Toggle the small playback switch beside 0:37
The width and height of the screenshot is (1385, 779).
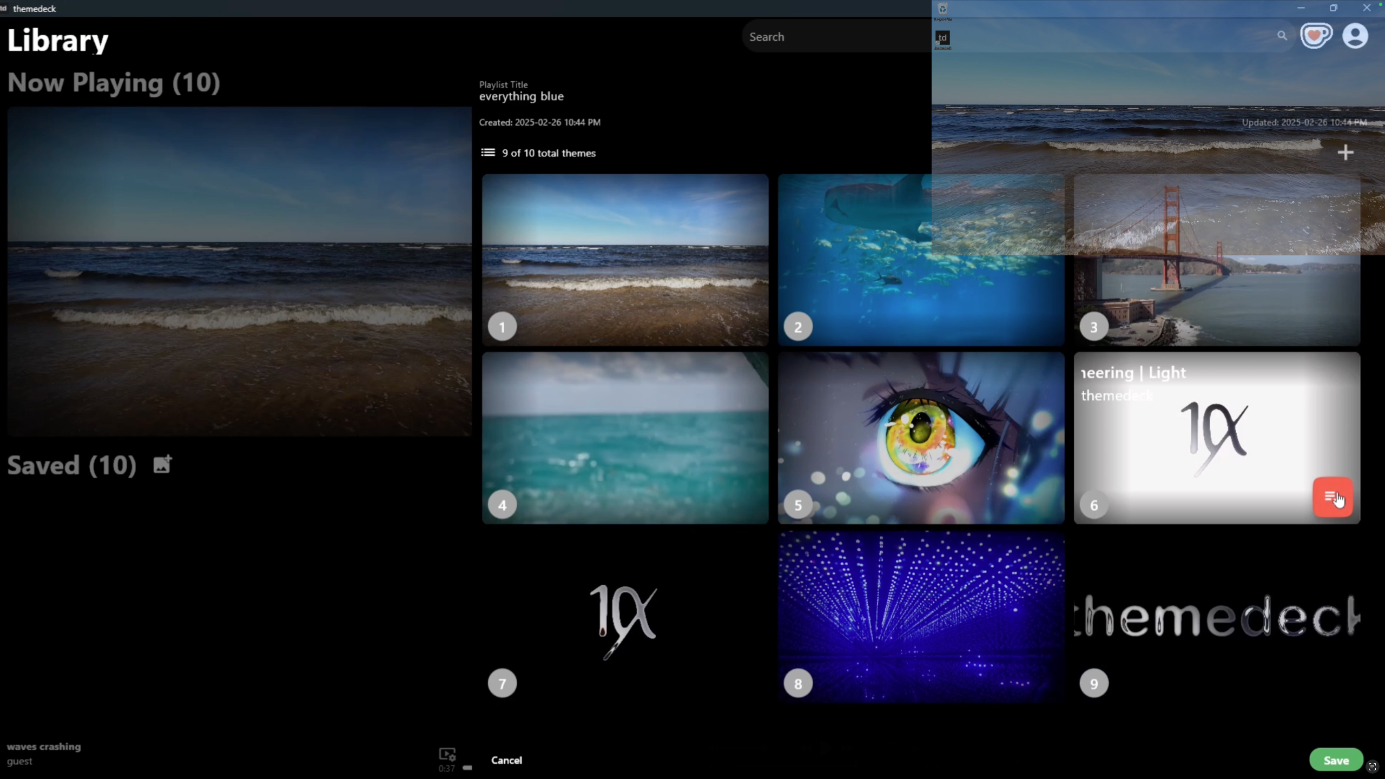point(467,767)
